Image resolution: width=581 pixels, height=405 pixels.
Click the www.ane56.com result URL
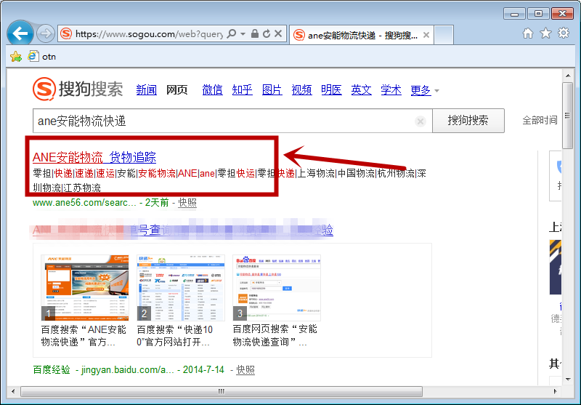pyautogui.click(x=84, y=202)
